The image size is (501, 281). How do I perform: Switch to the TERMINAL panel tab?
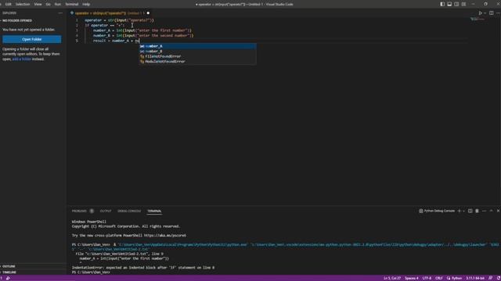coord(154,211)
